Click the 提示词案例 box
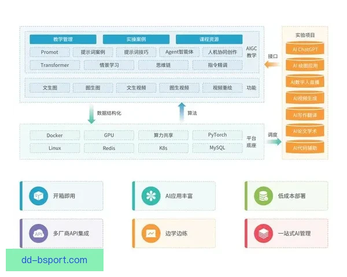The image size is (347, 277). tap(93, 52)
